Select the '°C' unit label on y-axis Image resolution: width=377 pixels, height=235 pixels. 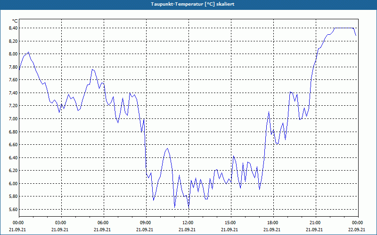tap(15, 21)
